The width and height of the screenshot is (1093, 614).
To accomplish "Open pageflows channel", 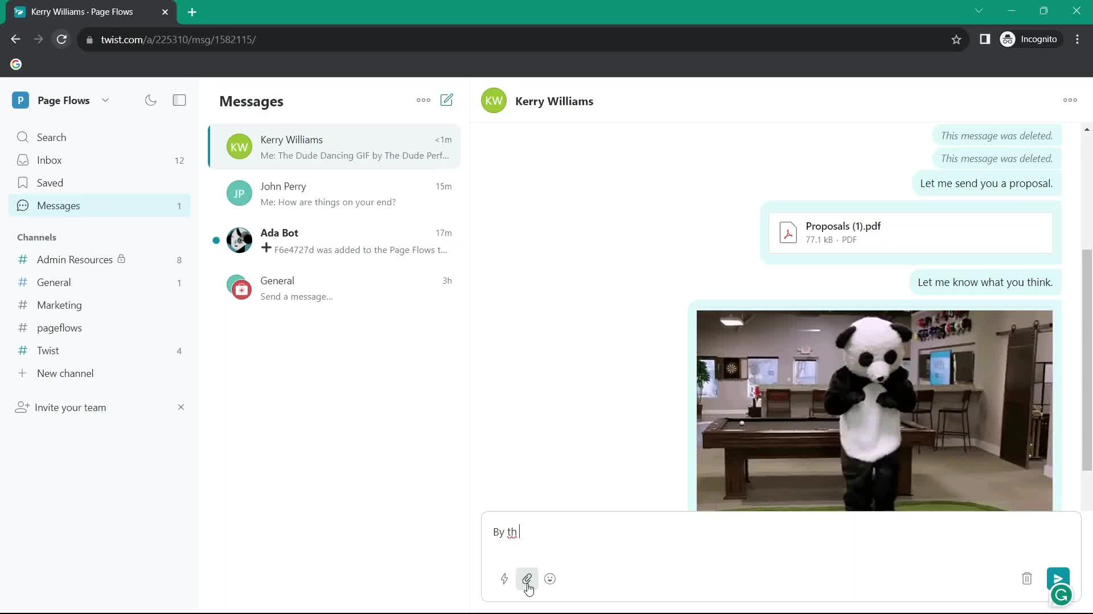I will coord(100,327).
